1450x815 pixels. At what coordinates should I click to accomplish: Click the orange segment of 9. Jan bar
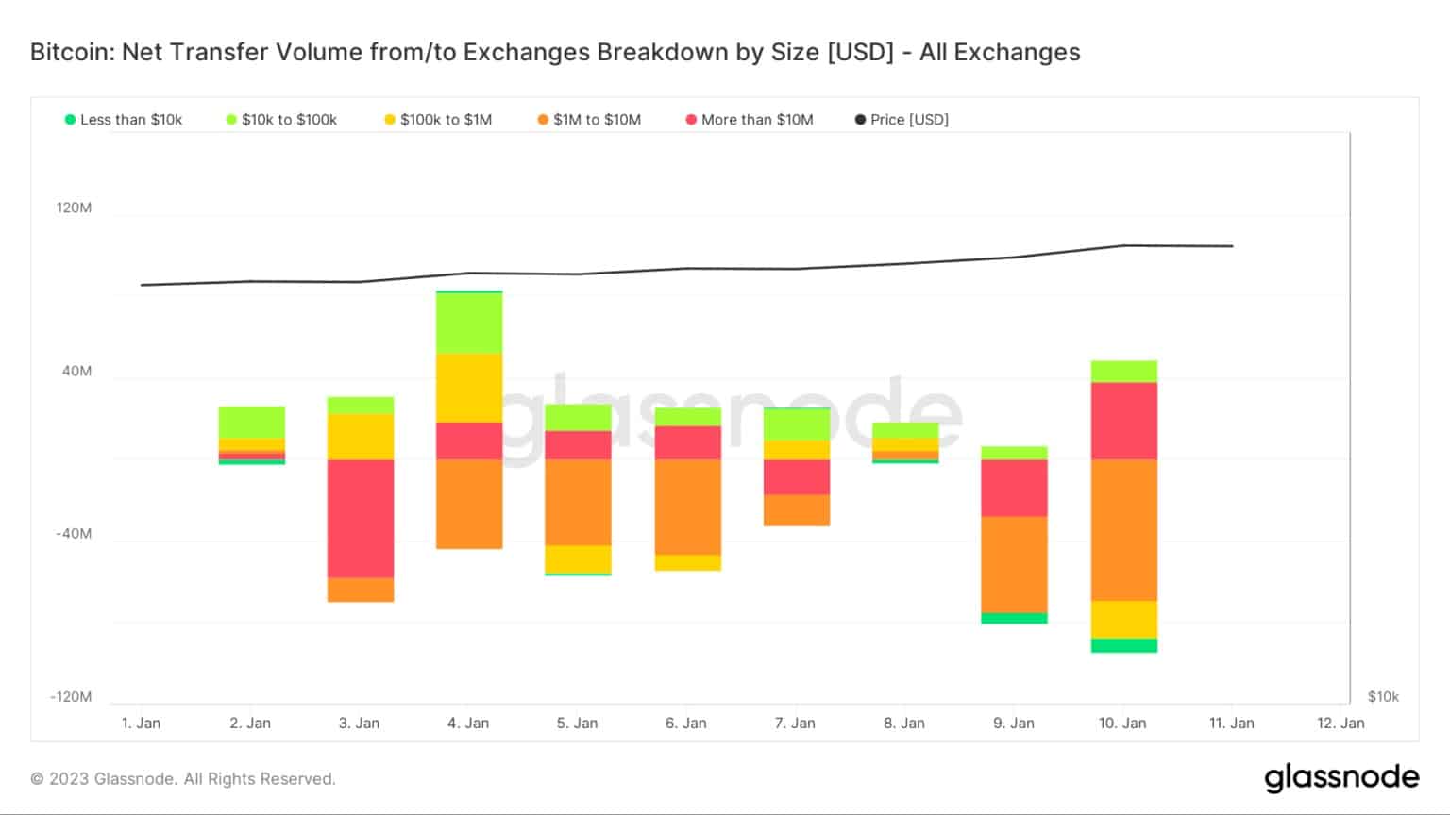click(1014, 564)
